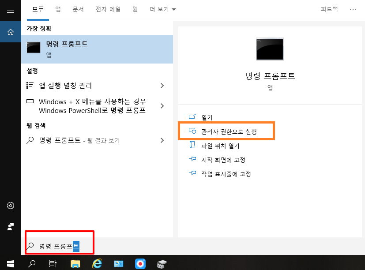Click the 명령 프롬프트 best match icon
This screenshot has height=270, width=365.
pyautogui.click(x=34, y=48)
